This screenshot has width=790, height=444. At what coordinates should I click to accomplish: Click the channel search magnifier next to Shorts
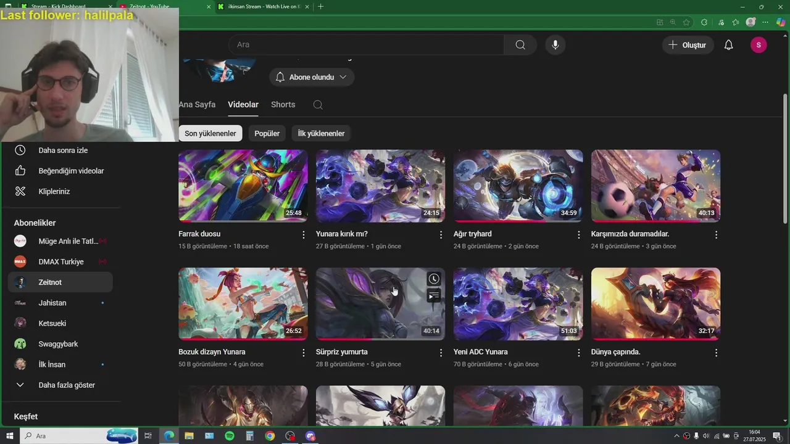318,105
